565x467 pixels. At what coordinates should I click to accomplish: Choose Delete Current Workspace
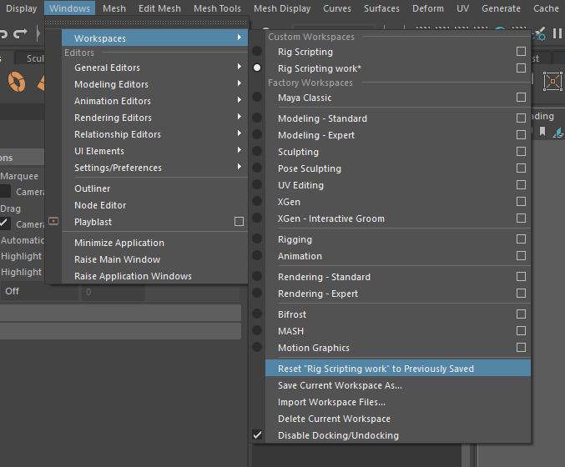398,419
